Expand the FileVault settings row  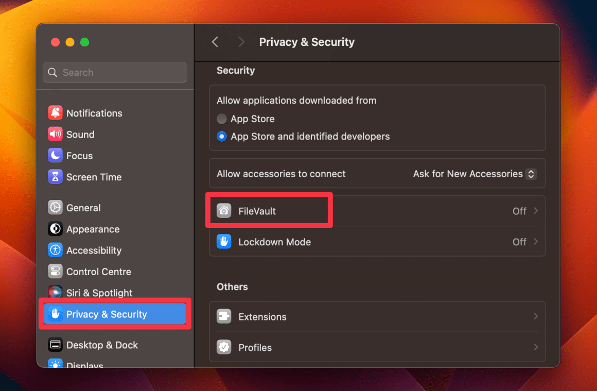point(535,211)
